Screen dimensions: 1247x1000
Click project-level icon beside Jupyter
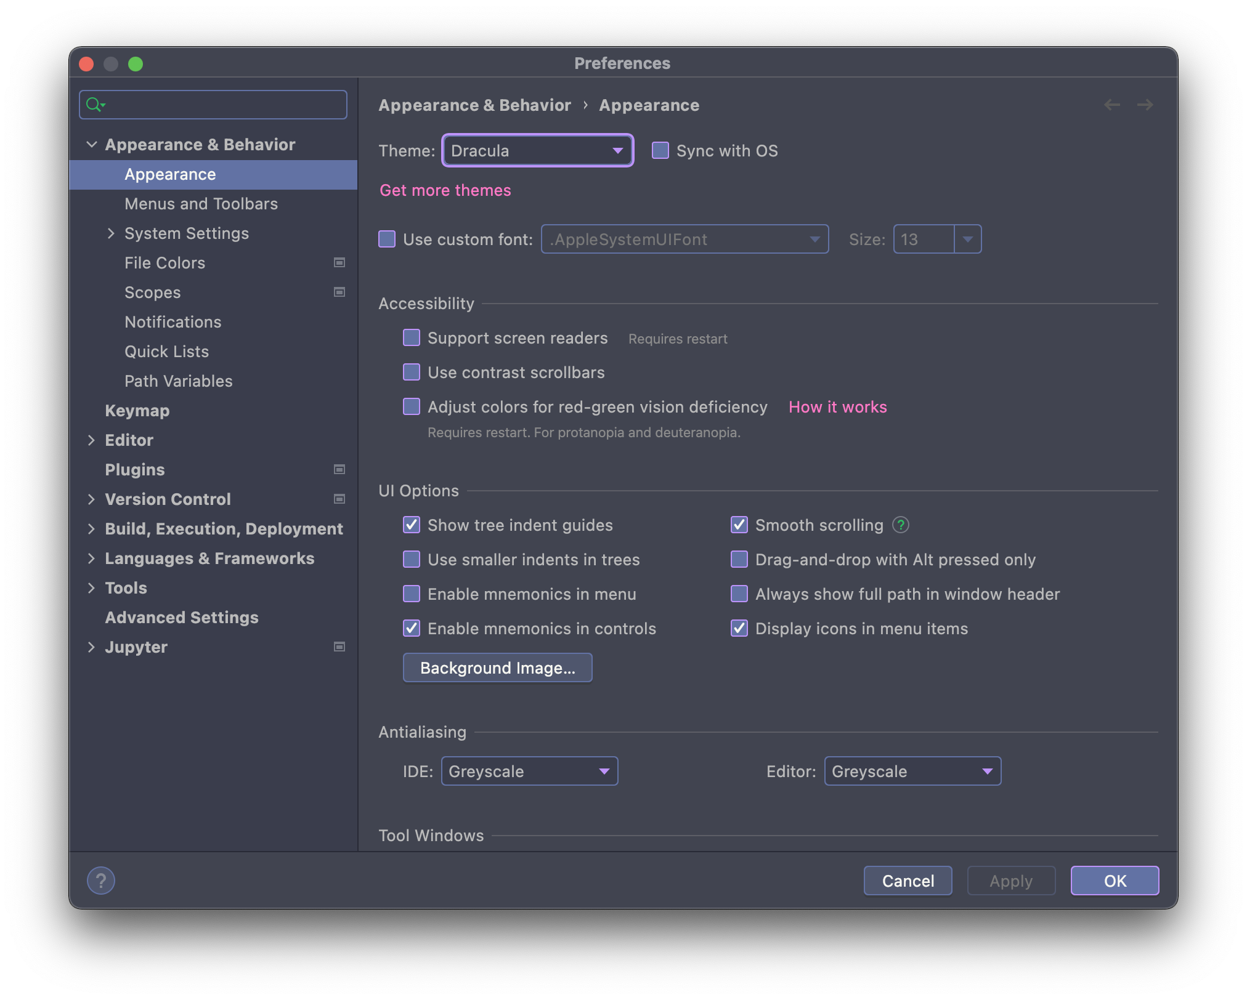pos(339,647)
